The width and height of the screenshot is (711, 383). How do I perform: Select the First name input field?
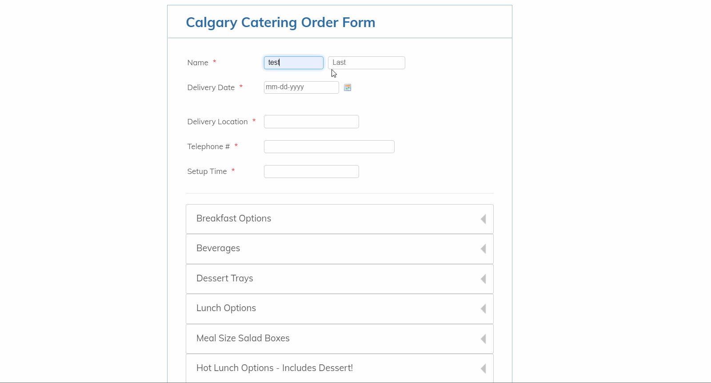(293, 63)
